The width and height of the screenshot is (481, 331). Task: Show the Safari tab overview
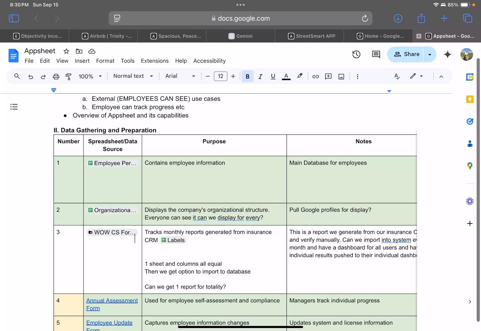[x=467, y=18]
